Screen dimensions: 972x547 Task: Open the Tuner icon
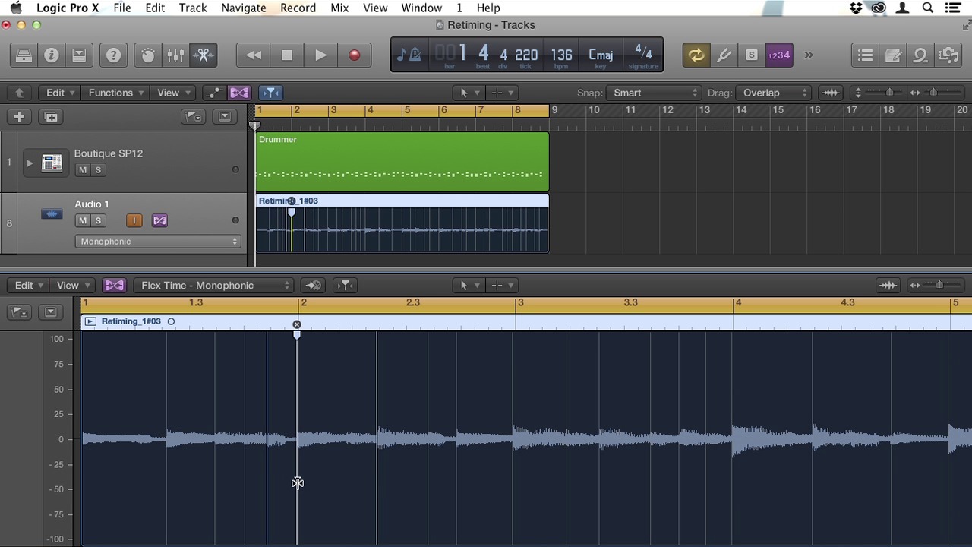point(724,55)
